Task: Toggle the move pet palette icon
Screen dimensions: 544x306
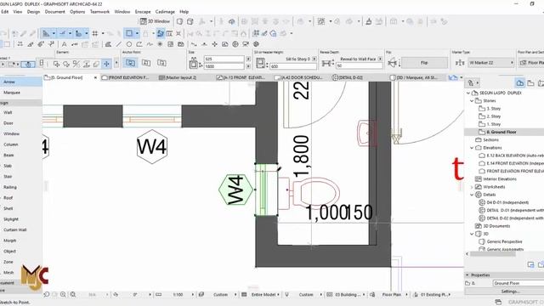Action: click(106, 64)
